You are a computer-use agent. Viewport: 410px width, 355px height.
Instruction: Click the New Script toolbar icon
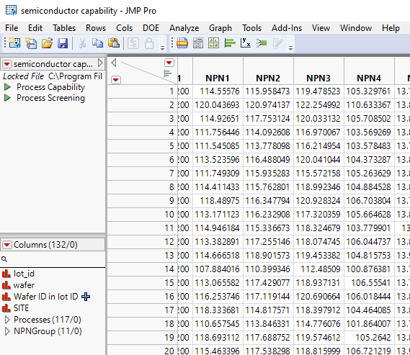(x=31, y=43)
